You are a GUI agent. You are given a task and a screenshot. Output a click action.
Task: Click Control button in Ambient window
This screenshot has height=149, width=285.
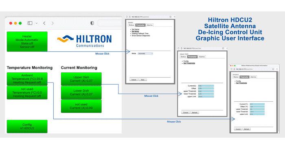pyautogui.click(x=238, y=129)
